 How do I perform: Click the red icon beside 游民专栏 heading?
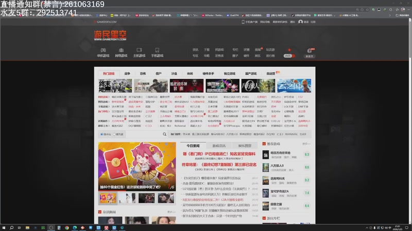coord(264,218)
